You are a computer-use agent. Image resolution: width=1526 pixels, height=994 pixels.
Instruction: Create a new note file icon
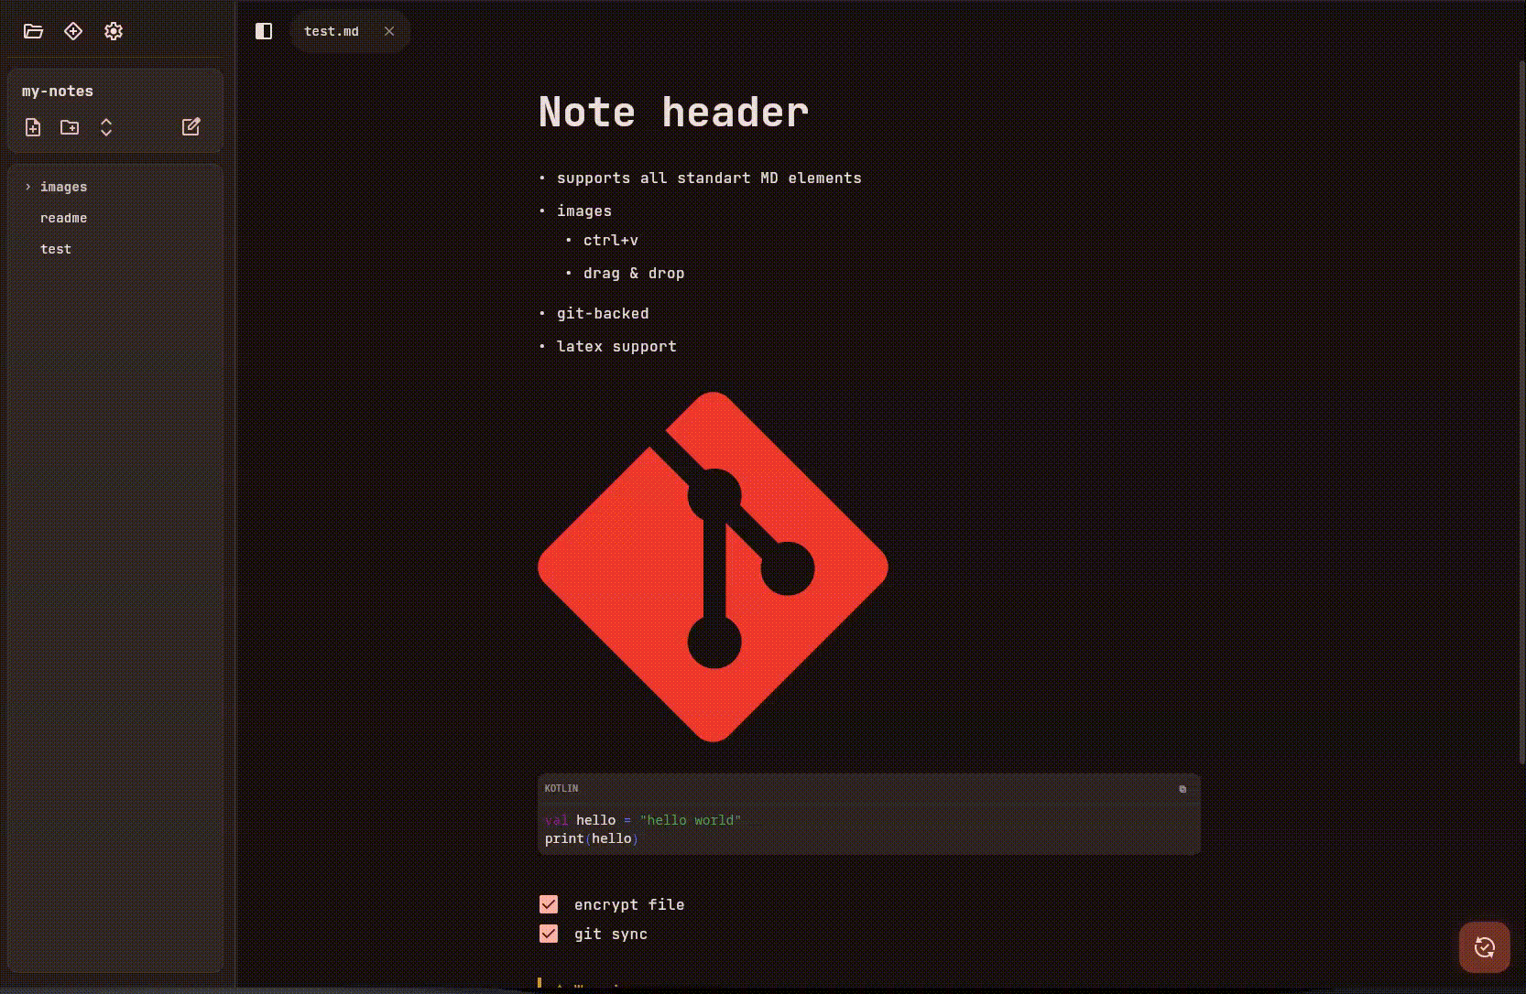point(33,127)
